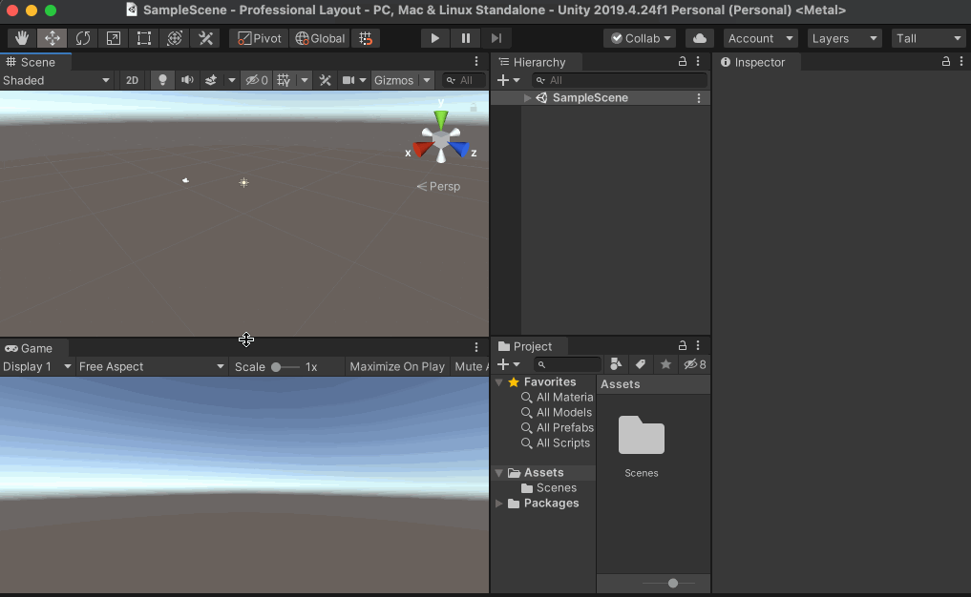Open the Display 1 dropdown

point(37,367)
